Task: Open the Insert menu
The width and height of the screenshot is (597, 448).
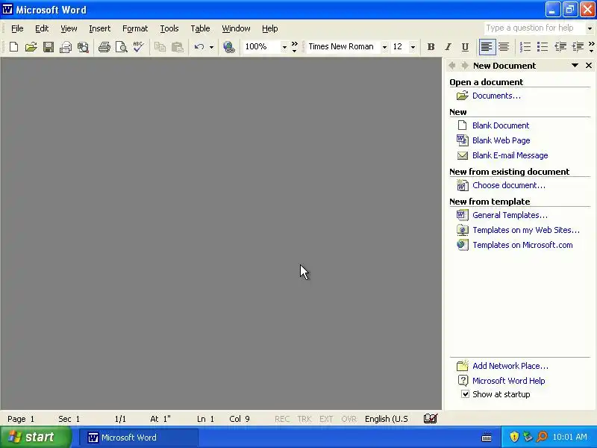Action: point(99,28)
